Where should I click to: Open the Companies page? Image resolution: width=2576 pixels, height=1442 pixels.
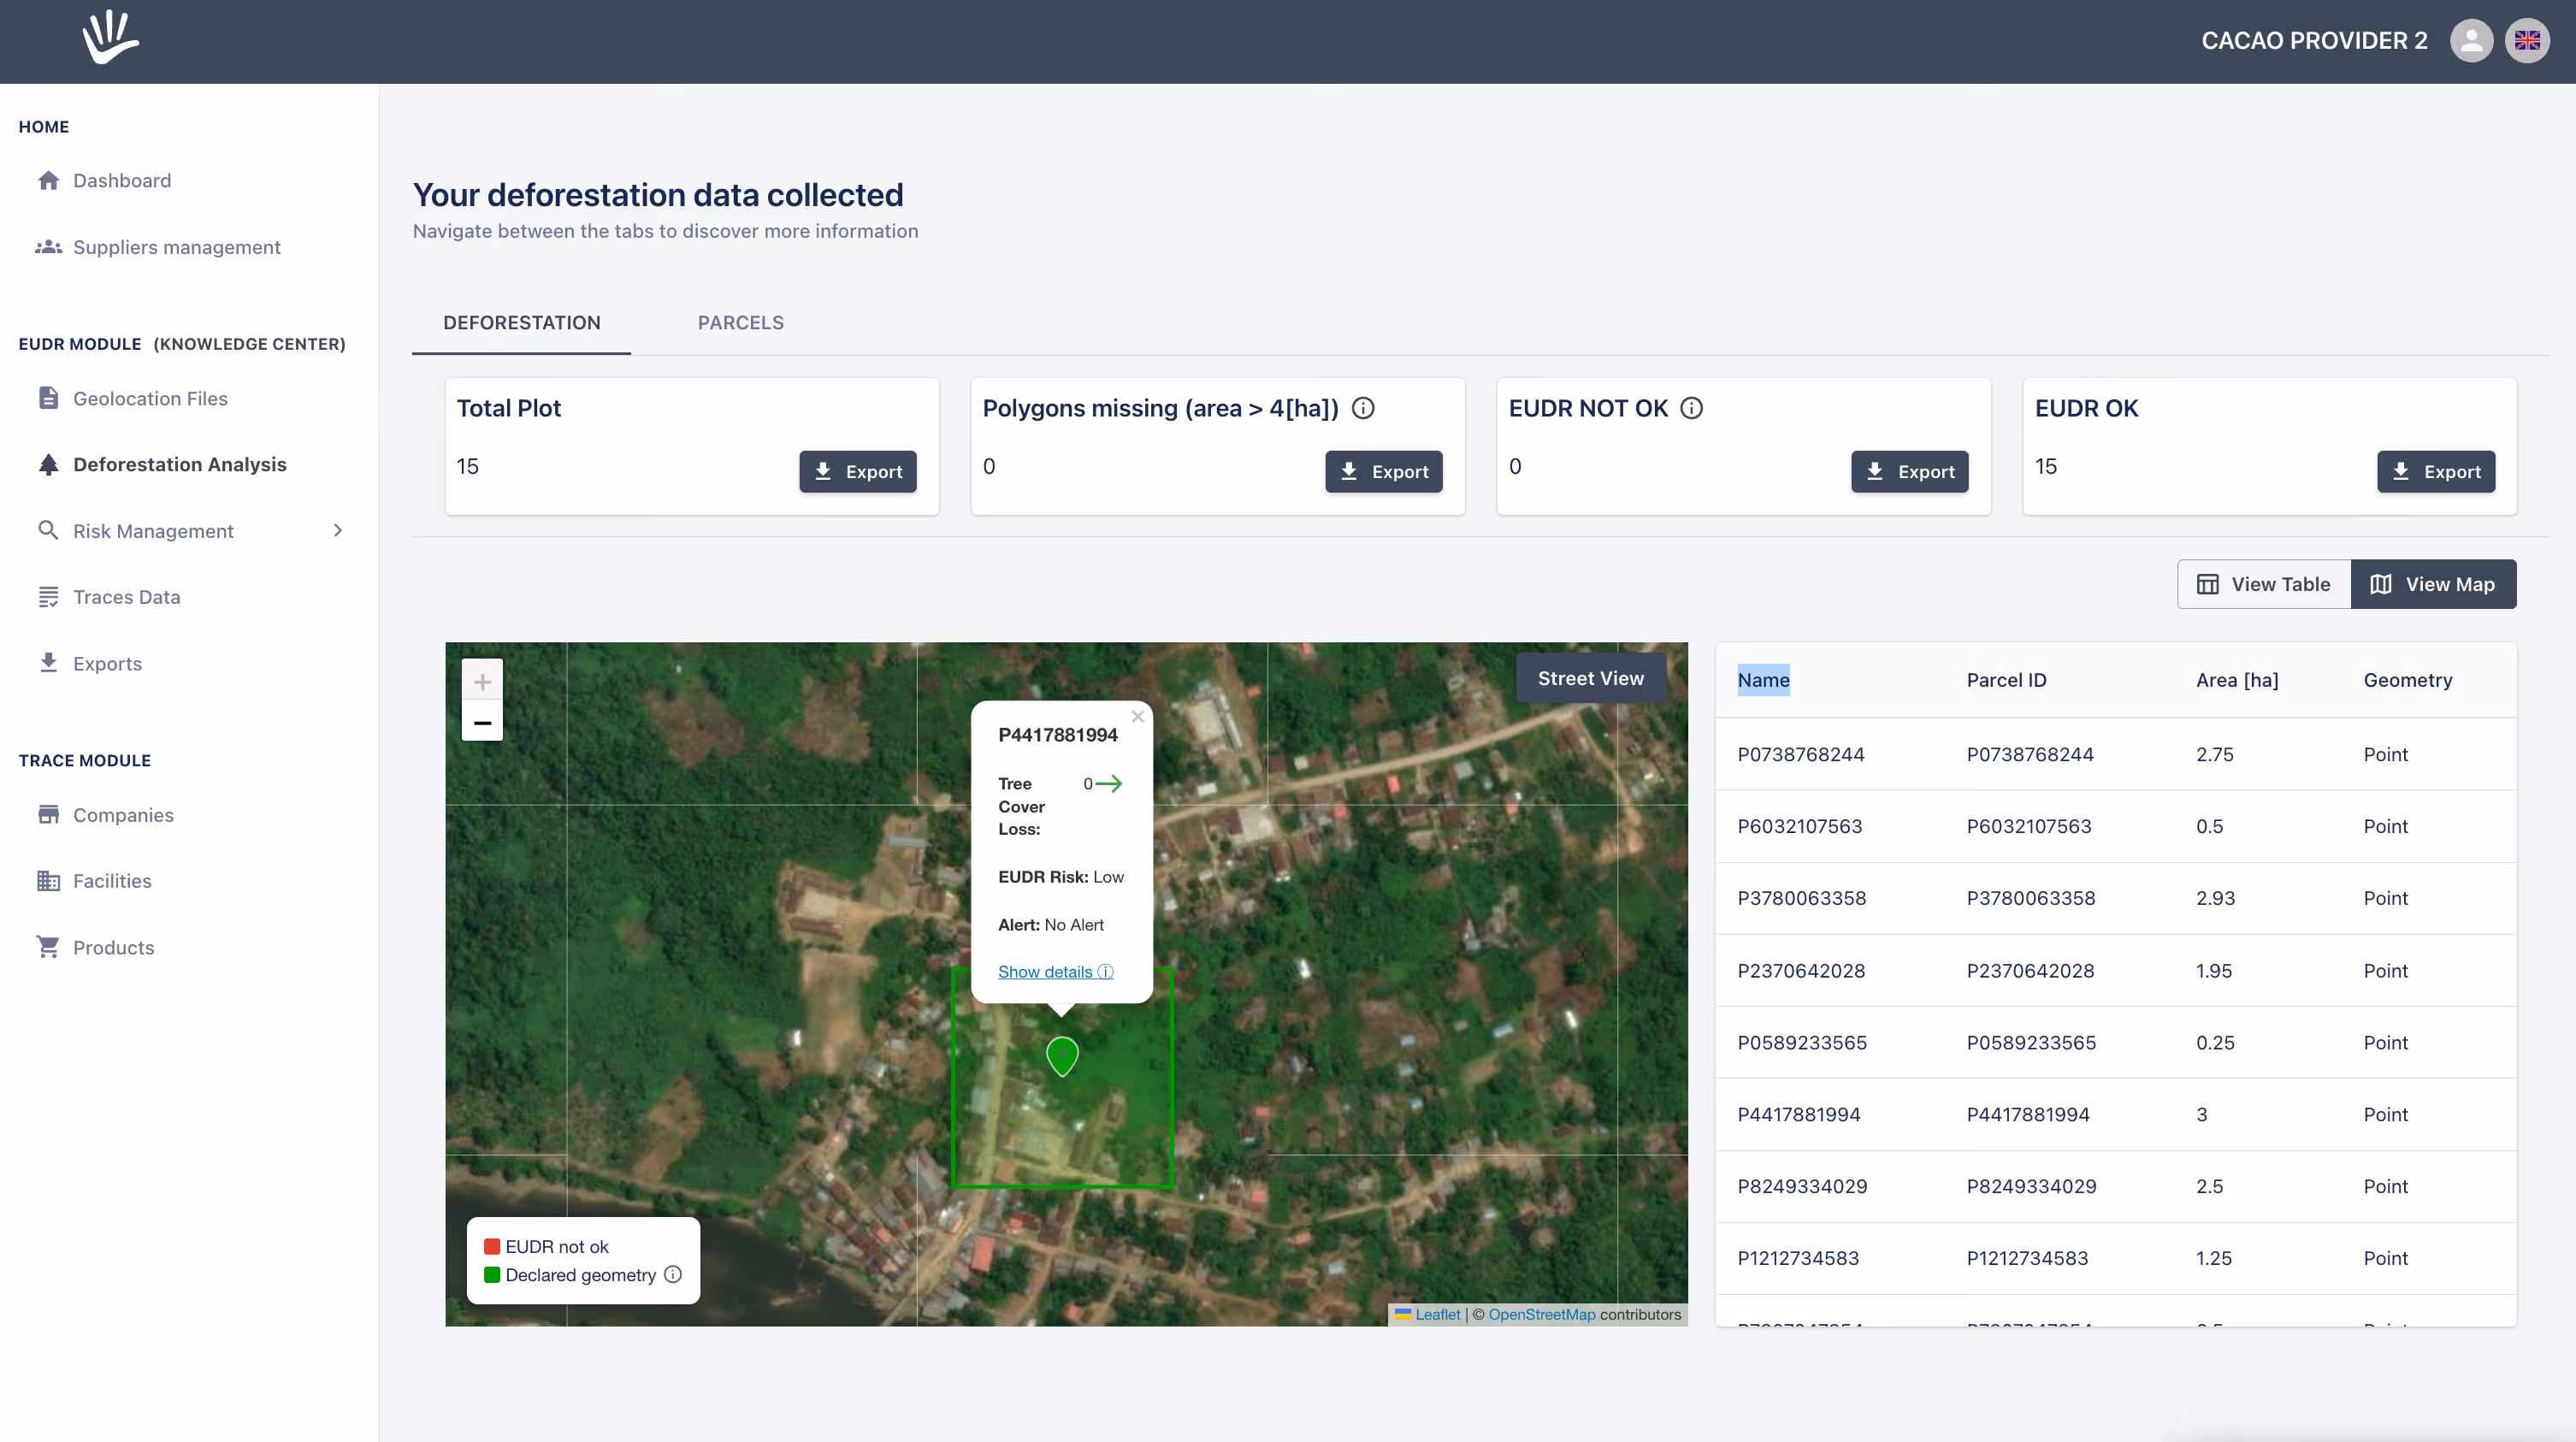point(123,814)
